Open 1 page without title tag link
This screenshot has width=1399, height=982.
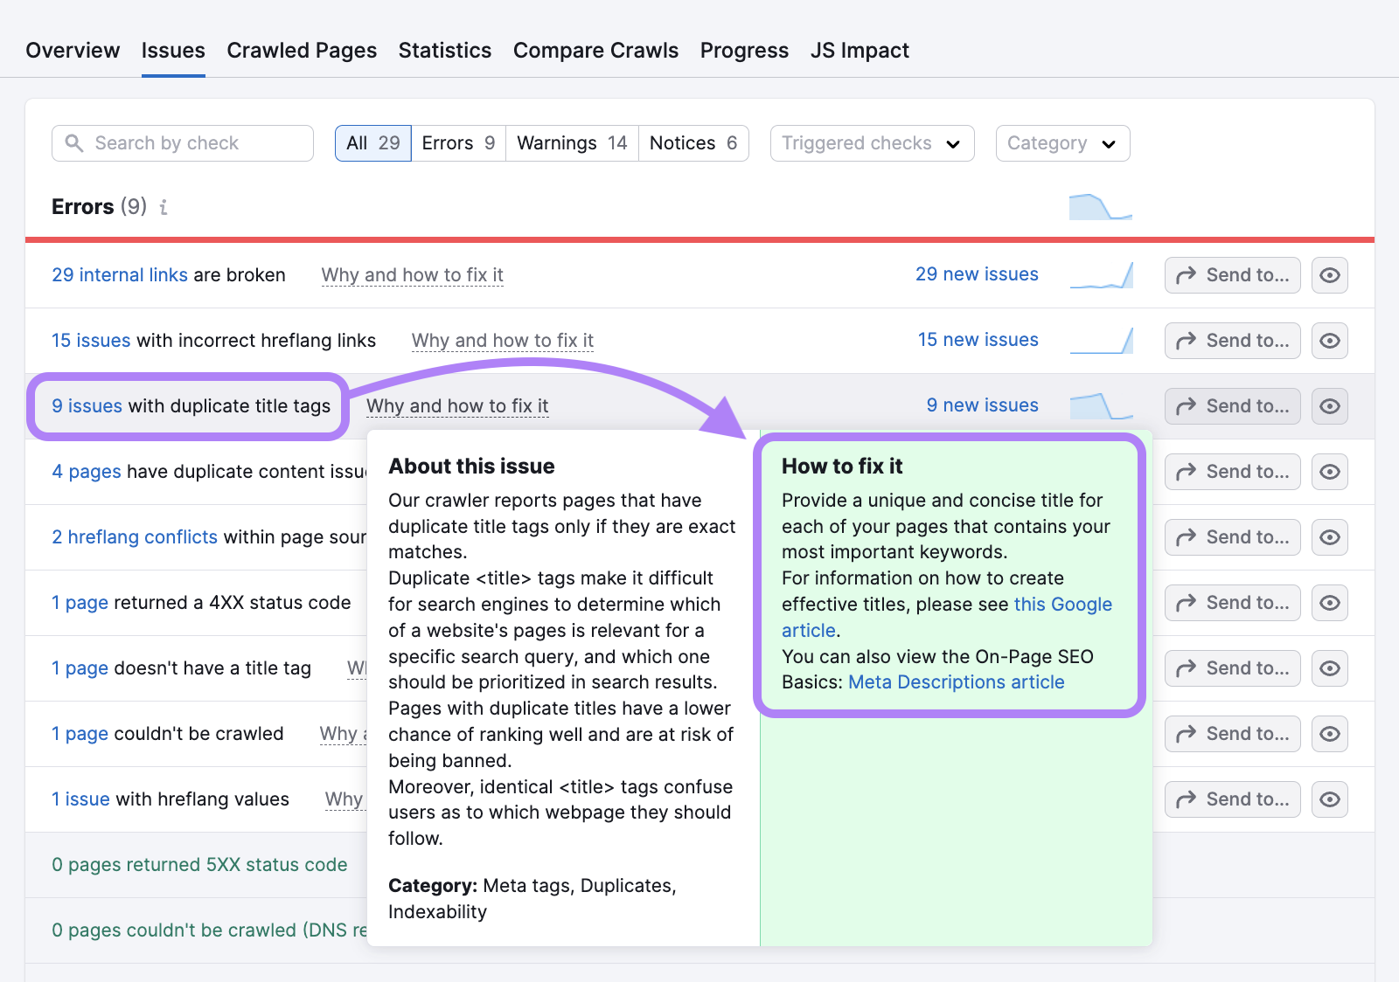(80, 668)
